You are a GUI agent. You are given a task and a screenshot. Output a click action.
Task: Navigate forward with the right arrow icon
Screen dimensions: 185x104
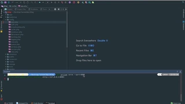click(43, 2)
